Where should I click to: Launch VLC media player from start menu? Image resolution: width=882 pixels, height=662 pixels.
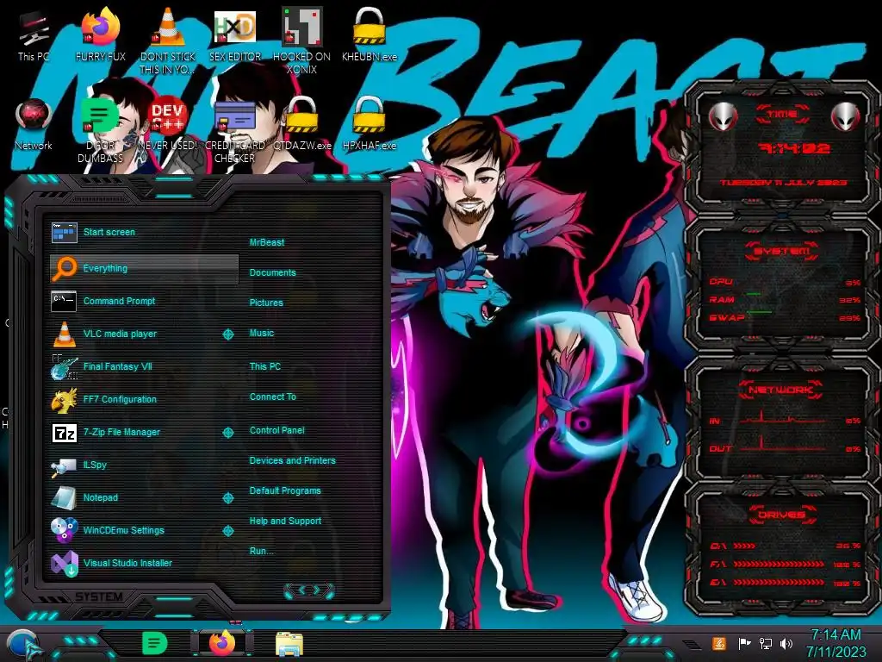[x=135, y=334]
